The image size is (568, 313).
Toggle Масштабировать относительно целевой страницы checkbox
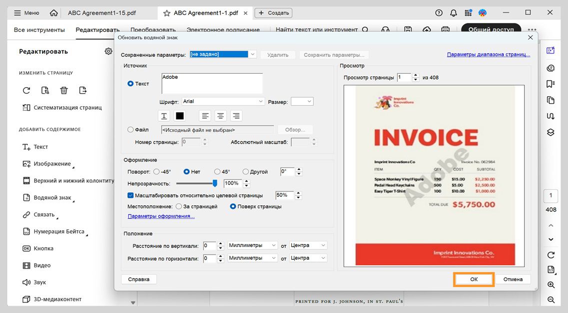coord(130,195)
